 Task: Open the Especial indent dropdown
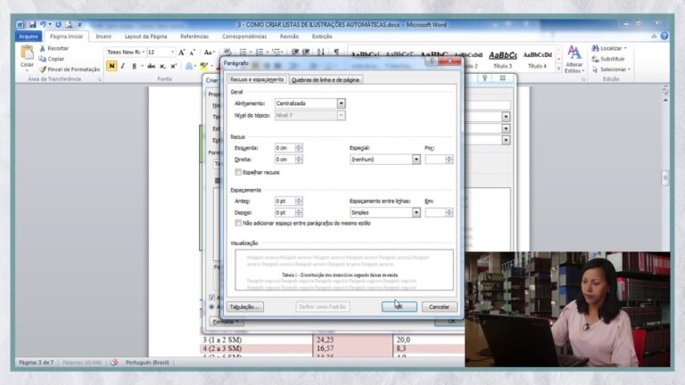416,160
